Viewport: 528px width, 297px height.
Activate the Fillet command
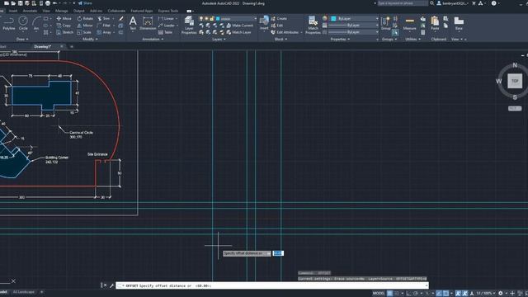click(104, 26)
